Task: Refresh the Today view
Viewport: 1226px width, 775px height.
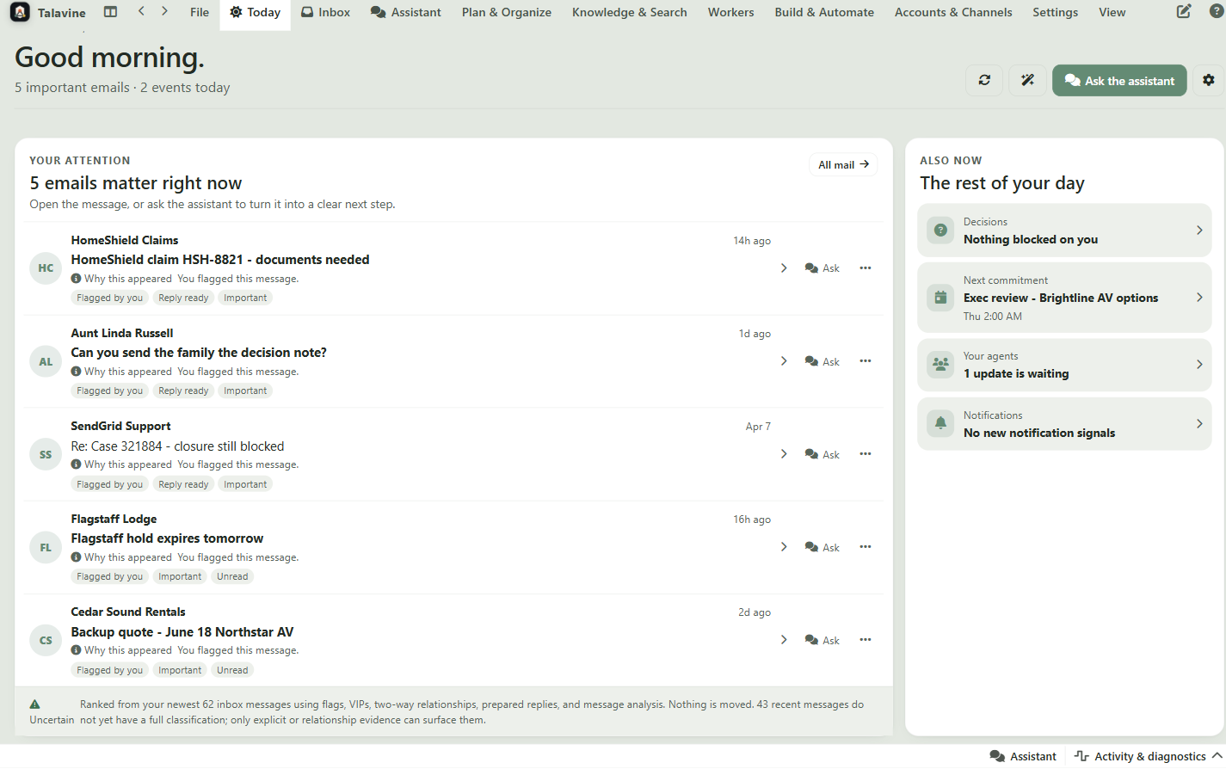Action: 984,80
